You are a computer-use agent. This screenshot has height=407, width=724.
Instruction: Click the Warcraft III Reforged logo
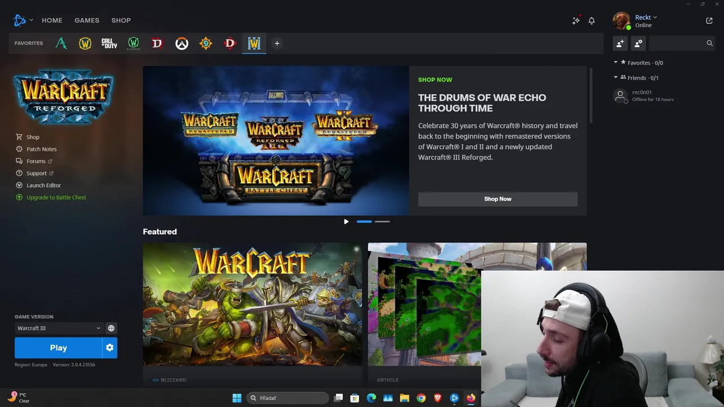tap(63, 96)
